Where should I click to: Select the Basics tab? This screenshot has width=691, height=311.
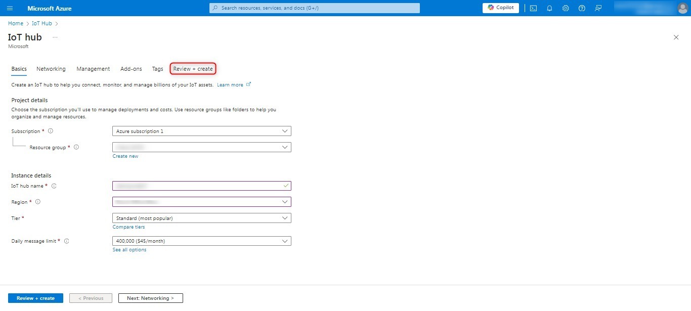click(x=19, y=69)
